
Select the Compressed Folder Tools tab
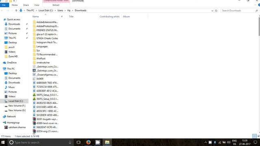(56, 1)
